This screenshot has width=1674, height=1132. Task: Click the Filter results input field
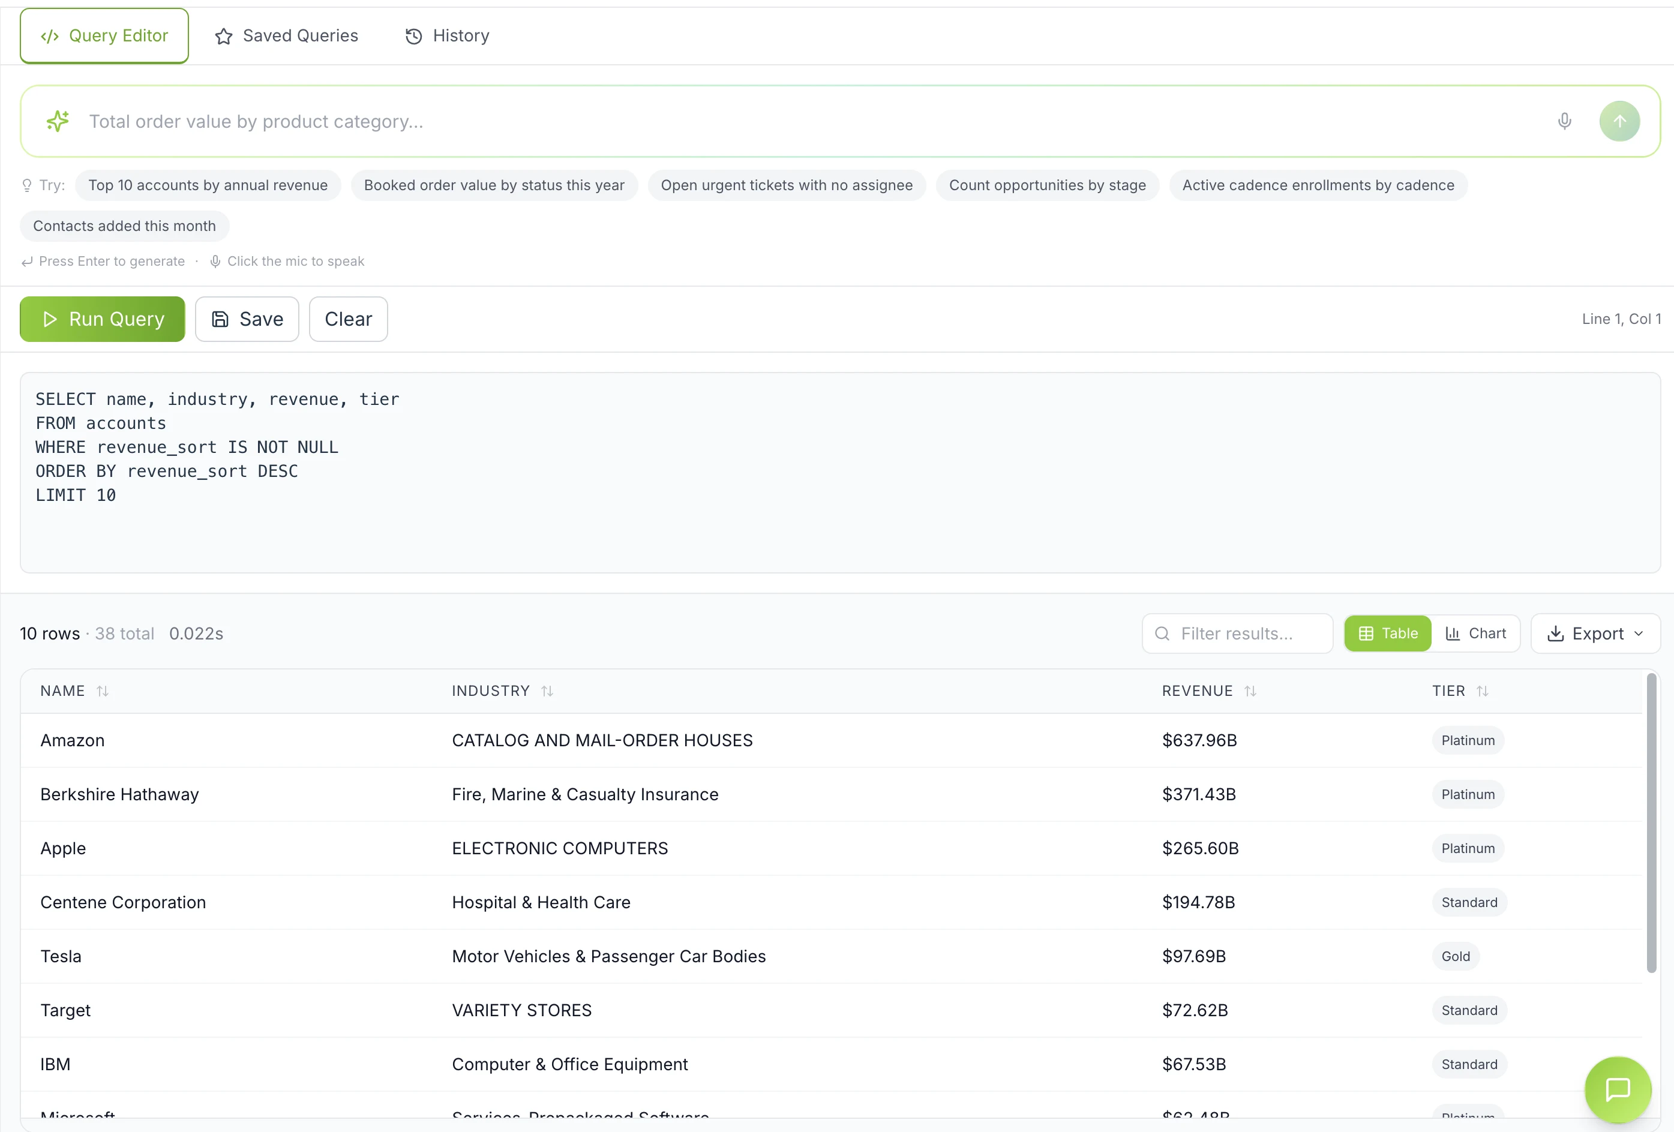1237,633
